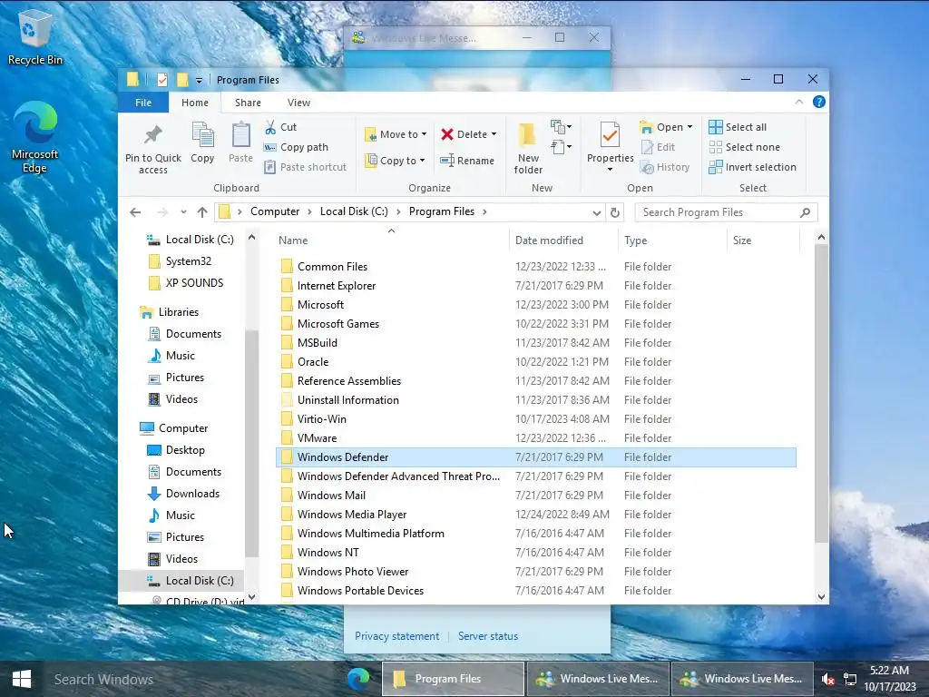
Task: Click Invert selection
Action: click(x=752, y=167)
